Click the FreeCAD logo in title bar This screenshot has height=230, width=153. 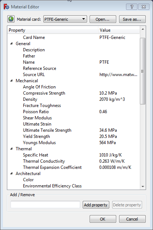point(6,7)
